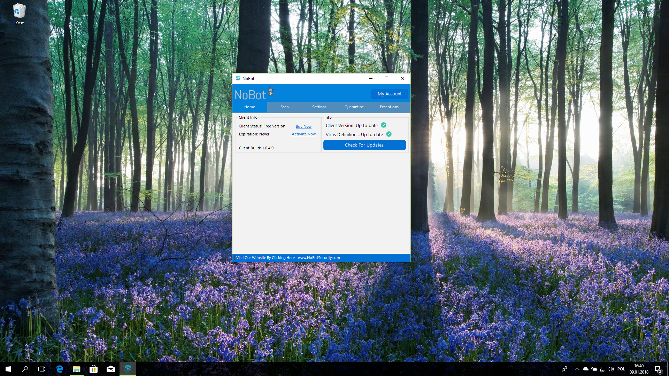Switch to the Scan tab
This screenshot has width=669, height=376.
pyautogui.click(x=284, y=107)
